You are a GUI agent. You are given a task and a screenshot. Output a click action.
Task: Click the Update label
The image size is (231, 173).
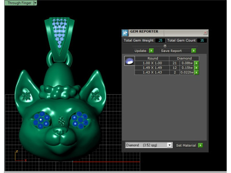[x=141, y=51]
